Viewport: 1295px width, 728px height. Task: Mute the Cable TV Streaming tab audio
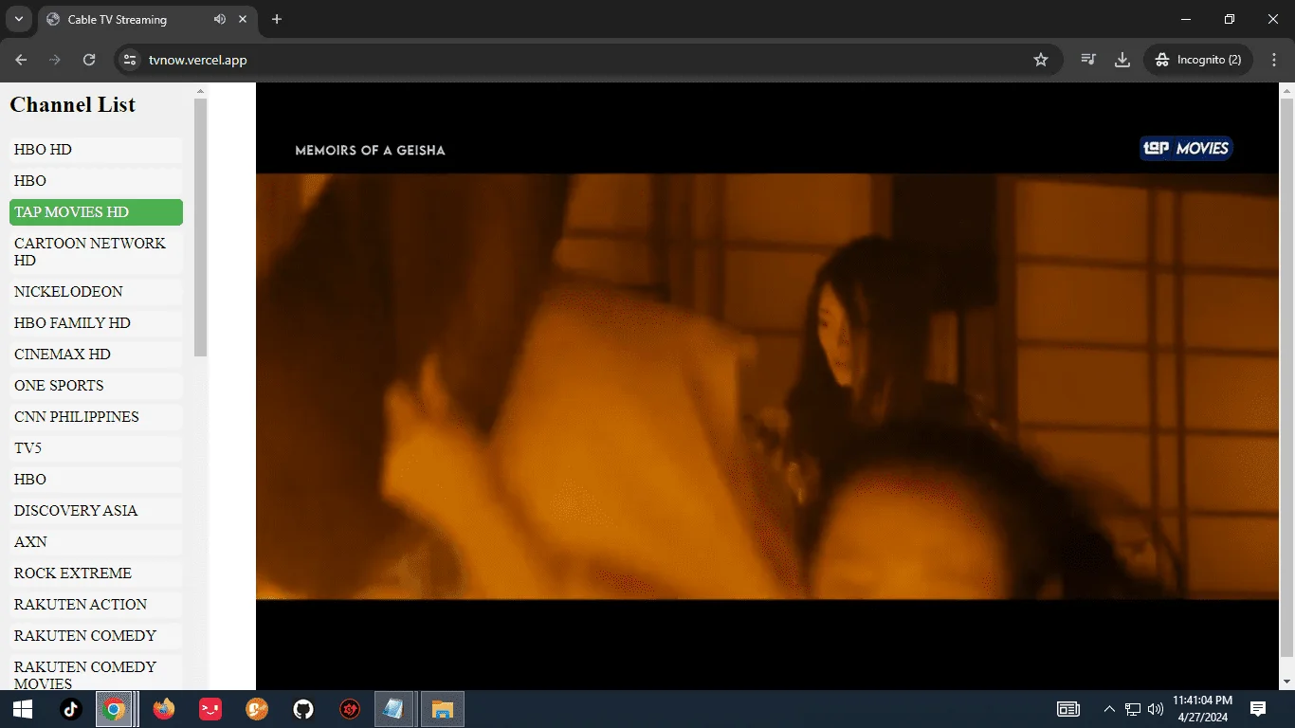point(220,19)
